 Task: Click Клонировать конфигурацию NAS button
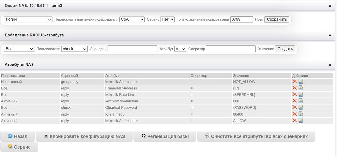click(84, 136)
